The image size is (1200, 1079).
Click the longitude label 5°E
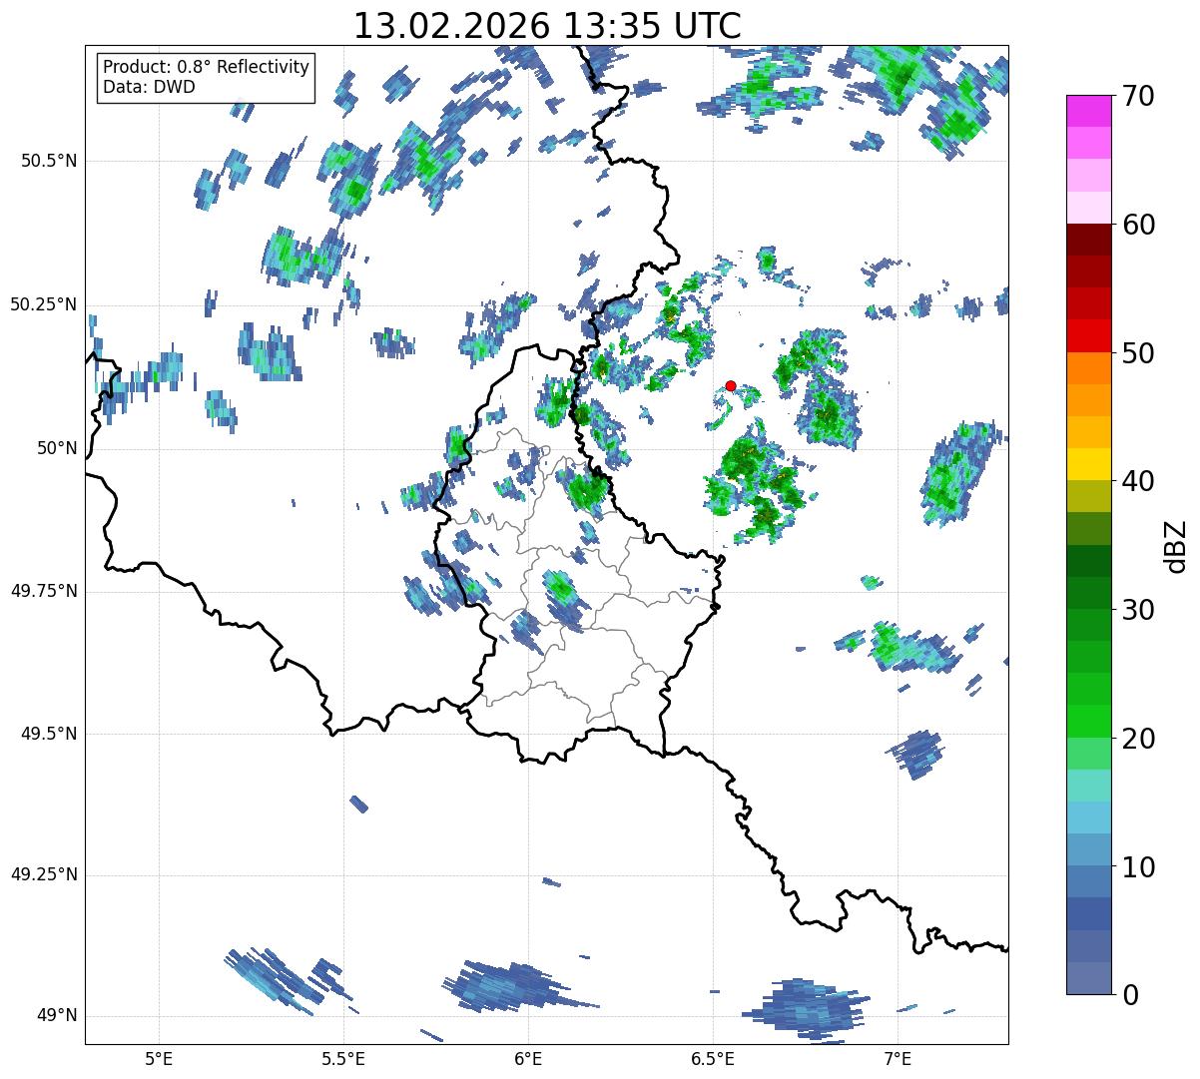click(x=159, y=1058)
